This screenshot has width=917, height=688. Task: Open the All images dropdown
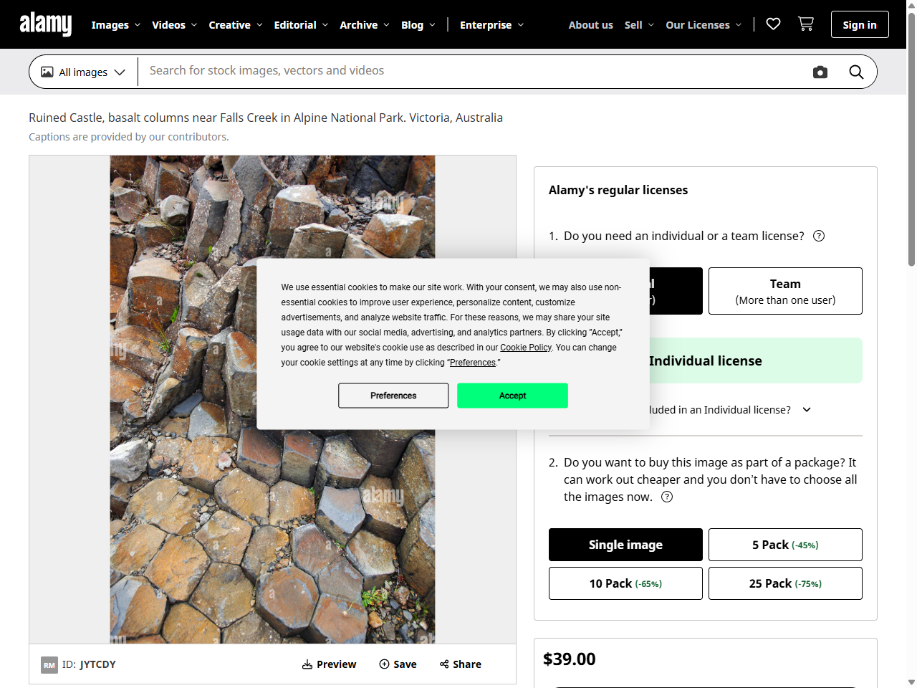pyautogui.click(x=83, y=72)
